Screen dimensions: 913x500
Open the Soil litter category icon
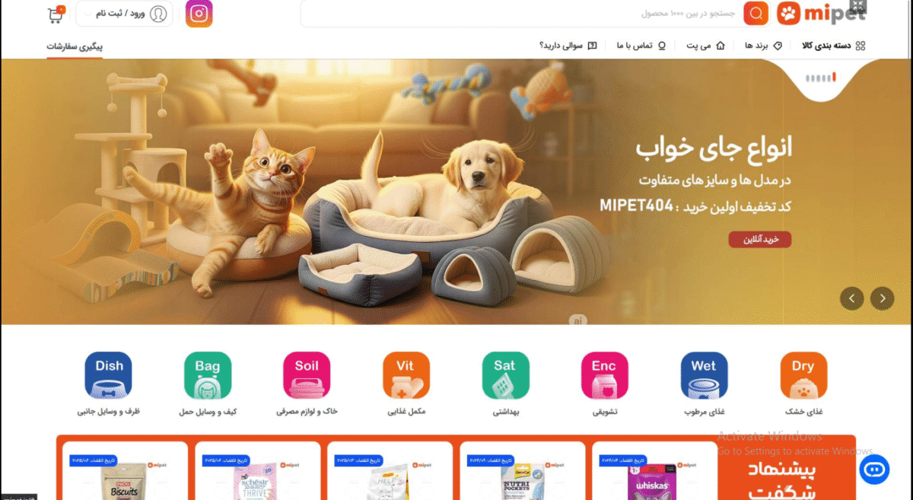(x=307, y=375)
